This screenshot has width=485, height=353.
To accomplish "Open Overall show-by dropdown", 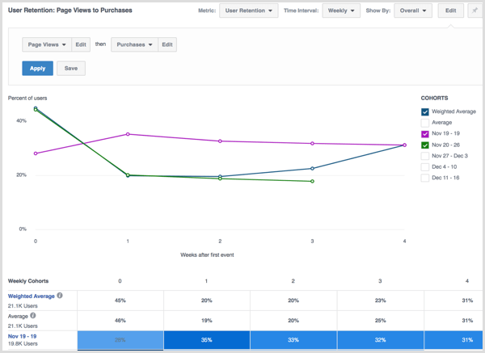I will tap(413, 11).
